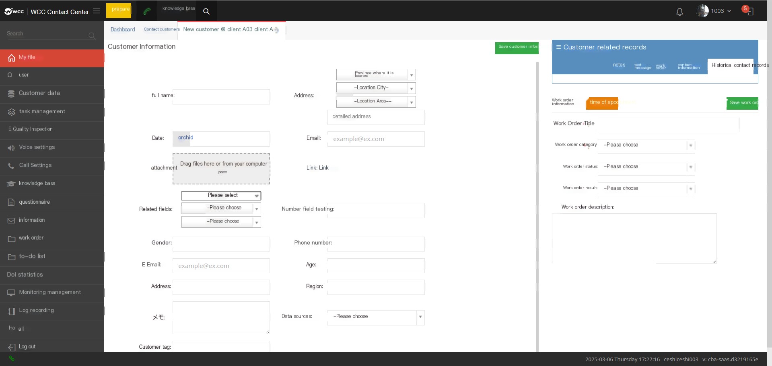Toggle the sidebar hamburger menu icon
This screenshot has width=772, height=366.
click(97, 11)
